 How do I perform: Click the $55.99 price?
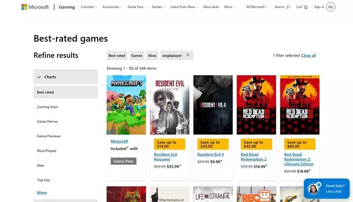(173, 167)
